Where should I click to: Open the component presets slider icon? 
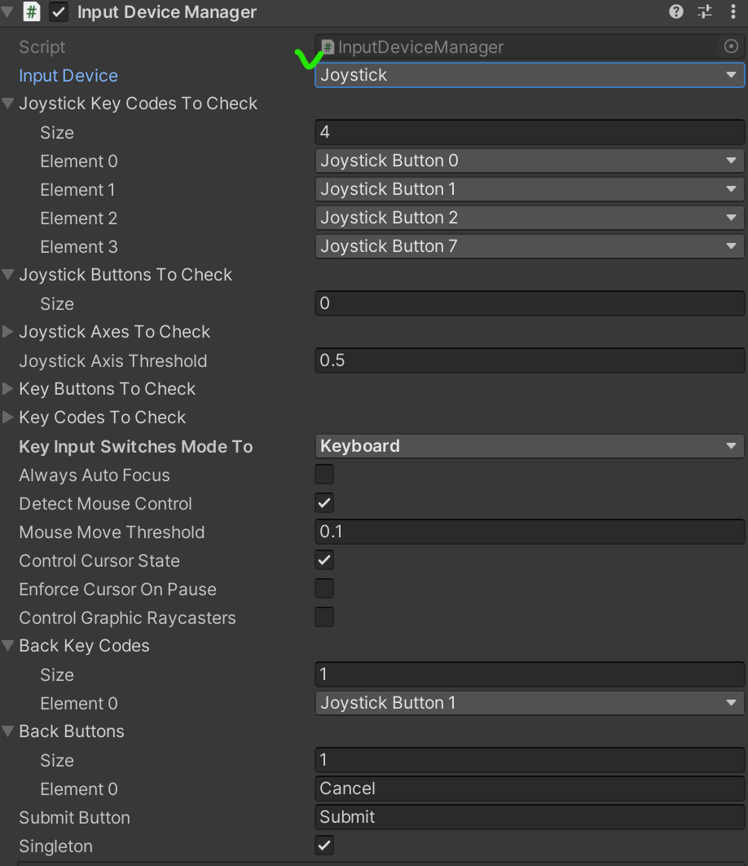tap(705, 11)
